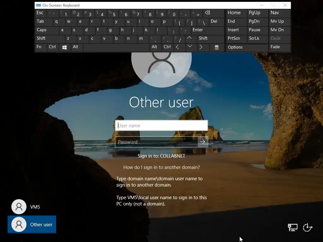Click the 5 key
The height and width of the screenshot is (242, 323).
tap(113, 13)
